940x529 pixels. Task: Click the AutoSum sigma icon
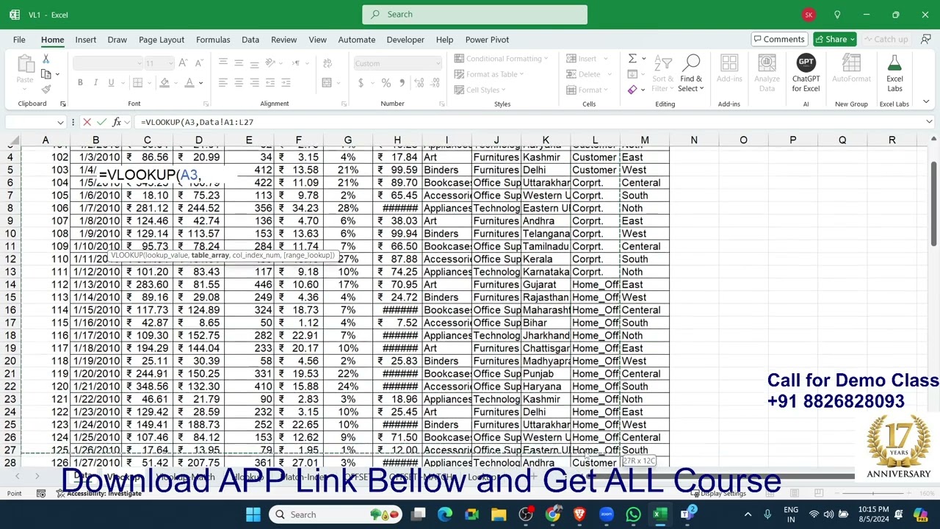(632, 59)
